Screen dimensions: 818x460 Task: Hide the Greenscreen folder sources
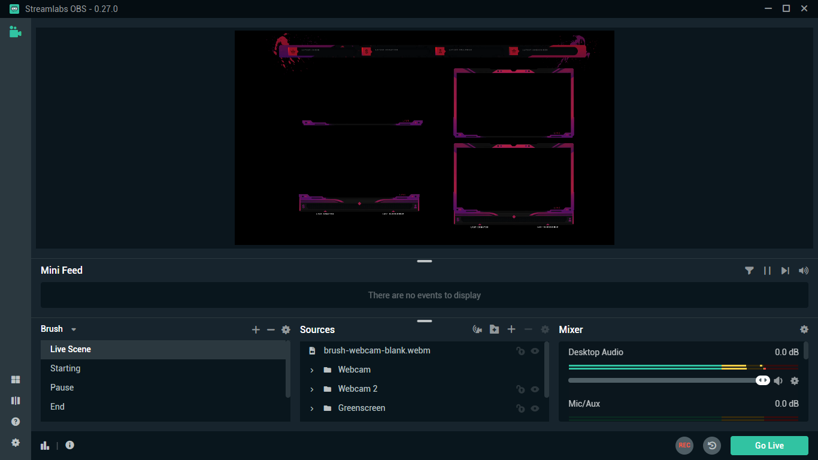(x=535, y=408)
